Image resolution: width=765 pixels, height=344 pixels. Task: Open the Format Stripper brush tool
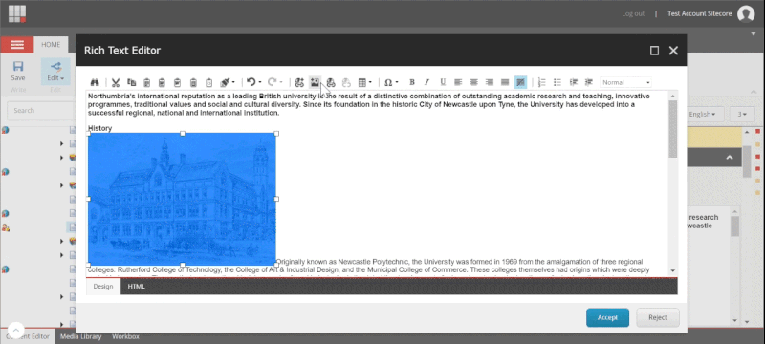pyautogui.click(x=225, y=82)
